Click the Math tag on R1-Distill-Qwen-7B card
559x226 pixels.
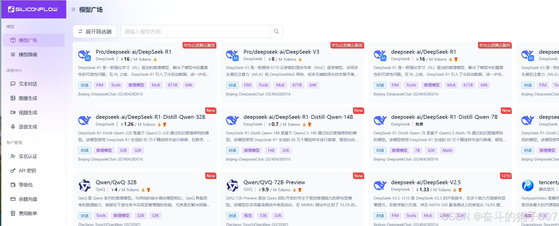(x=447, y=150)
